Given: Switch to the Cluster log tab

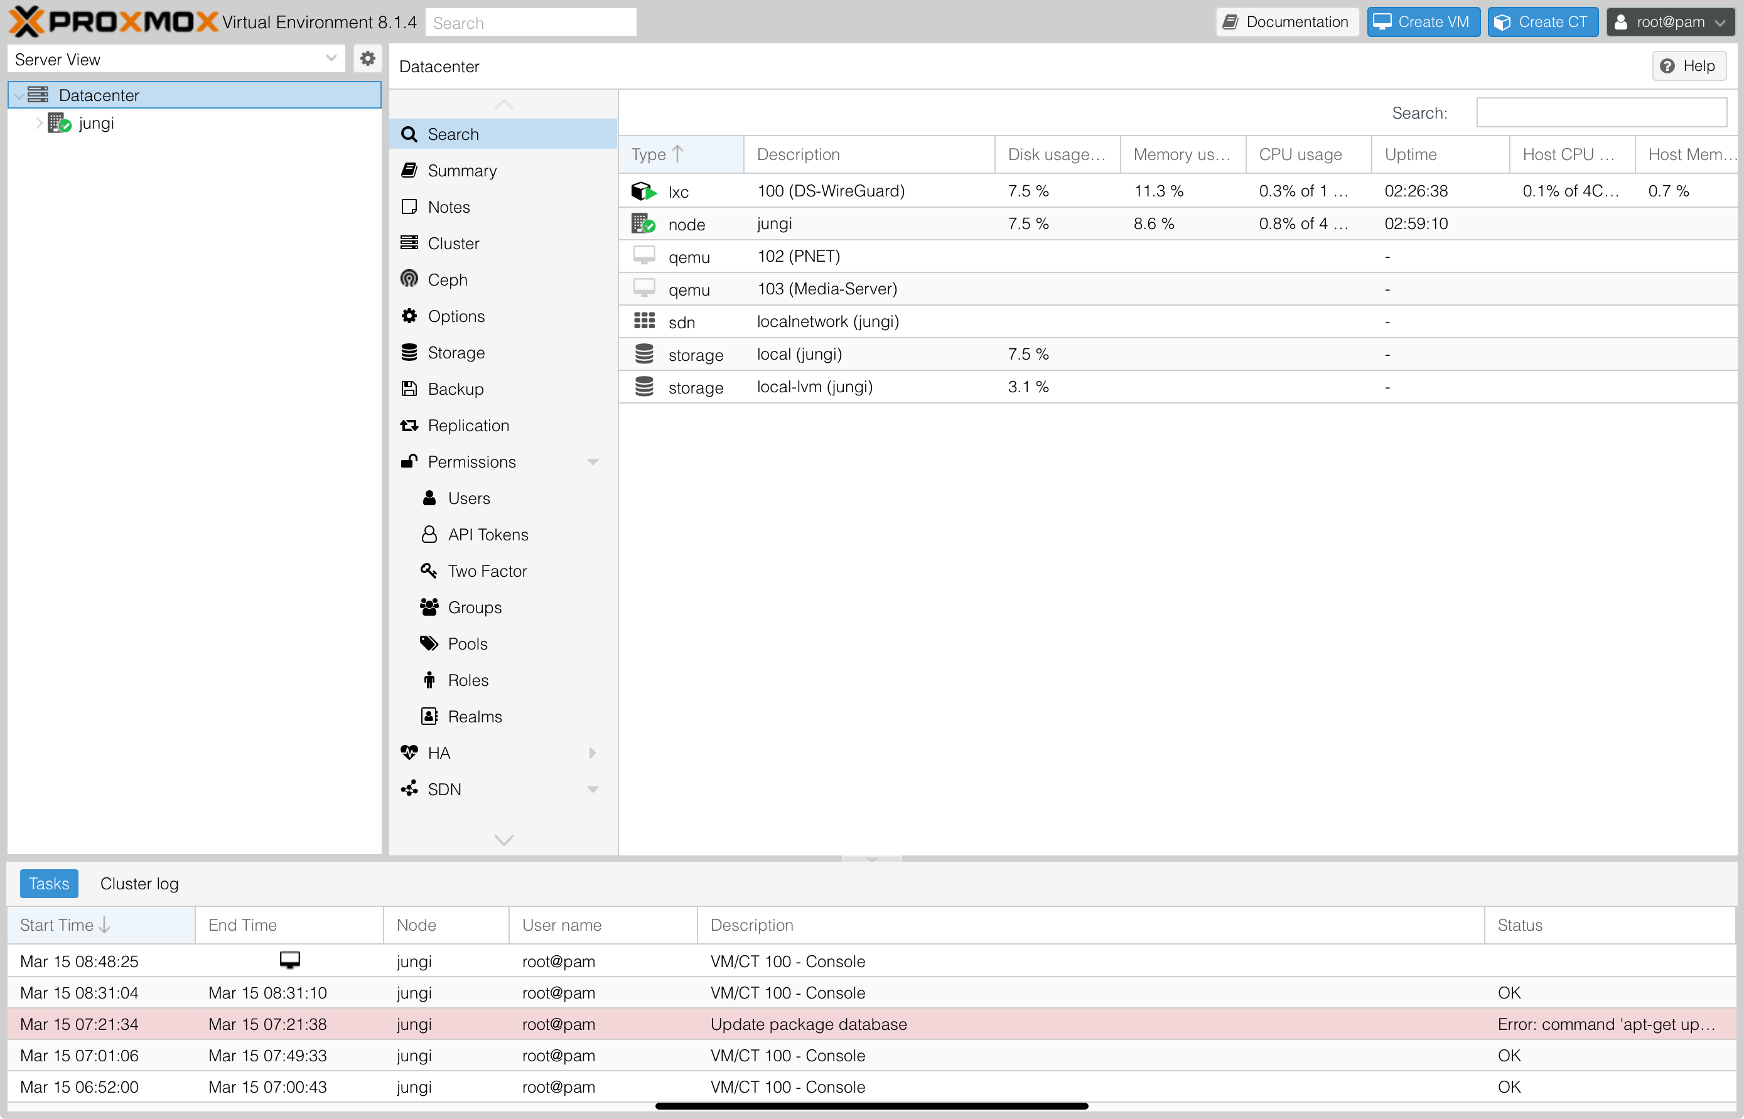Looking at the screenshot, I should (139, 883).
